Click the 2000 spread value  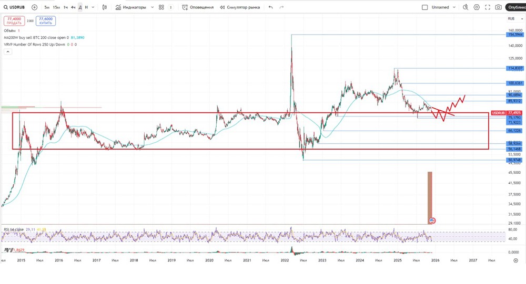30,21
